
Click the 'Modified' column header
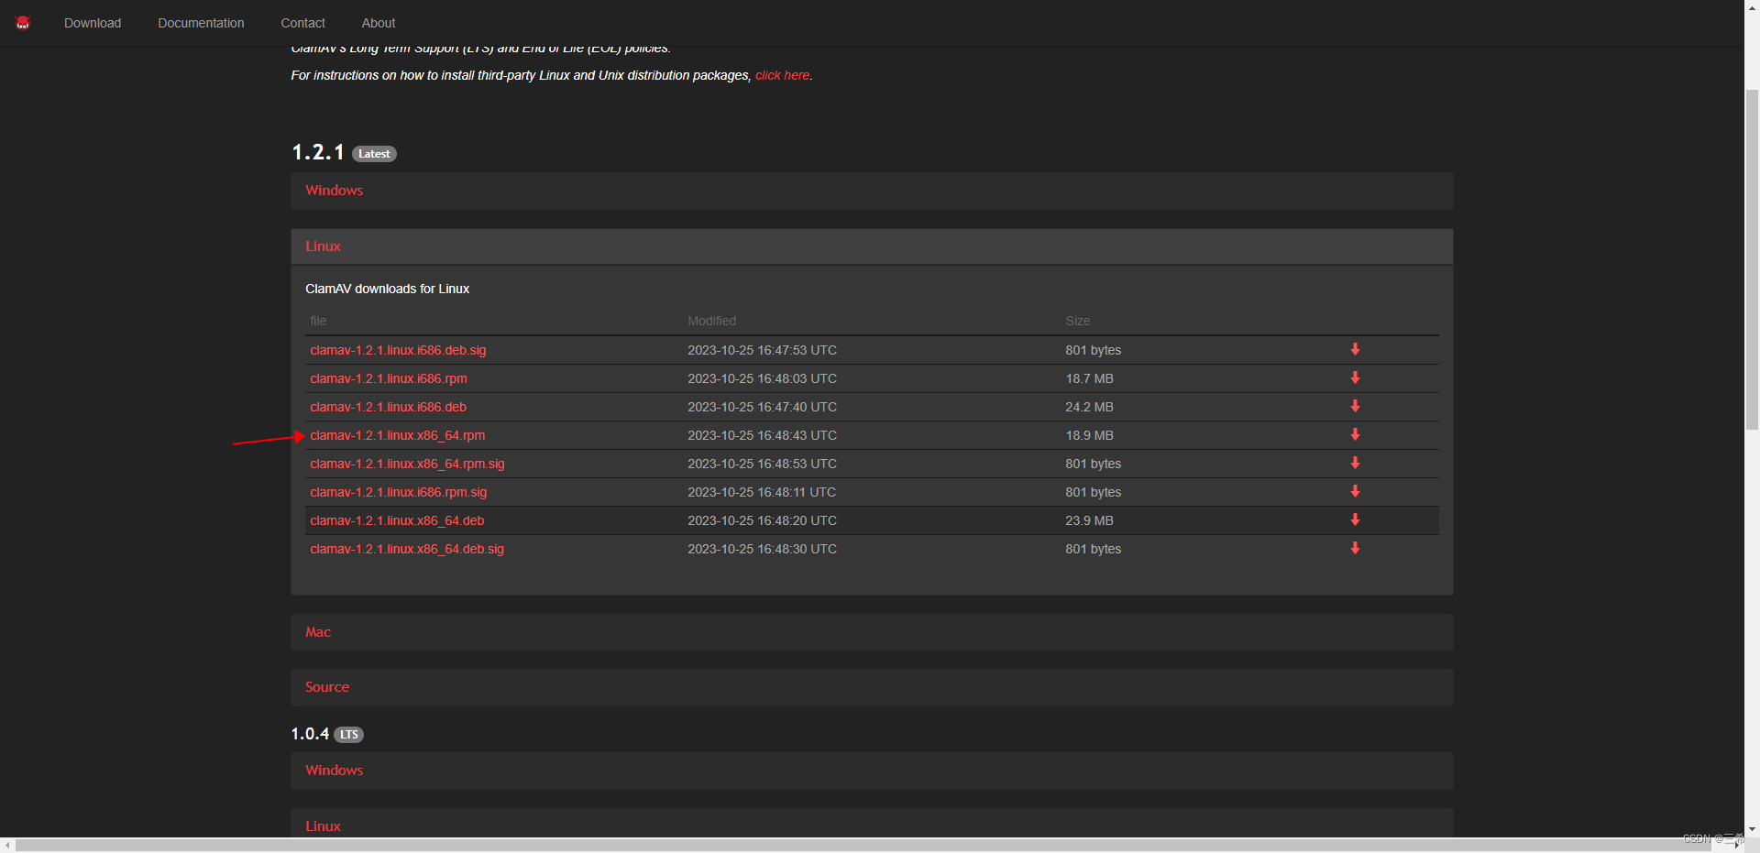tap(712, 321)
